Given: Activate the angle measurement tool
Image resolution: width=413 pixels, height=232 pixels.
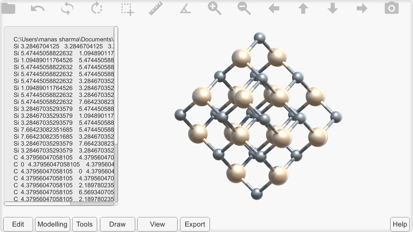Looking at the screenshot, I should 185,8.
